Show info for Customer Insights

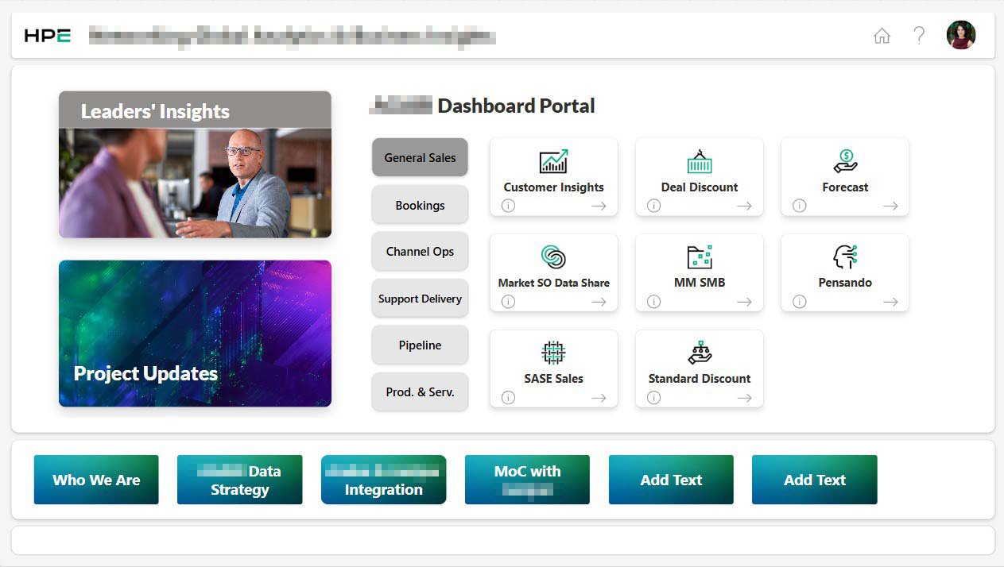click(508, 206)
